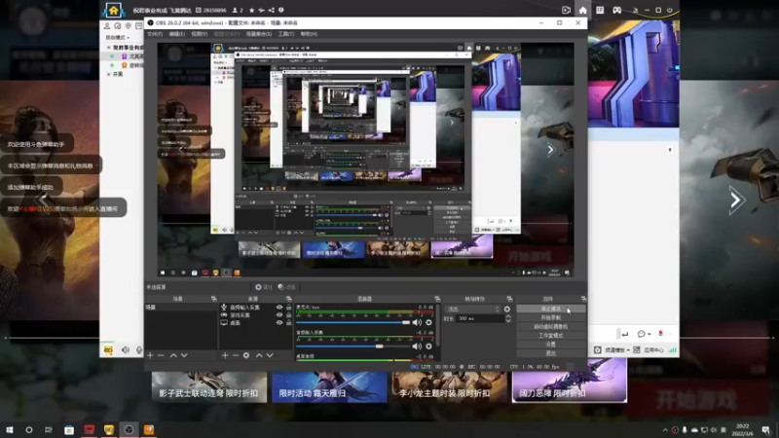Open transition properties gear in scene transitions
Image resolution: width=779 pixels, height=438 pixels.
pos(507,309)
